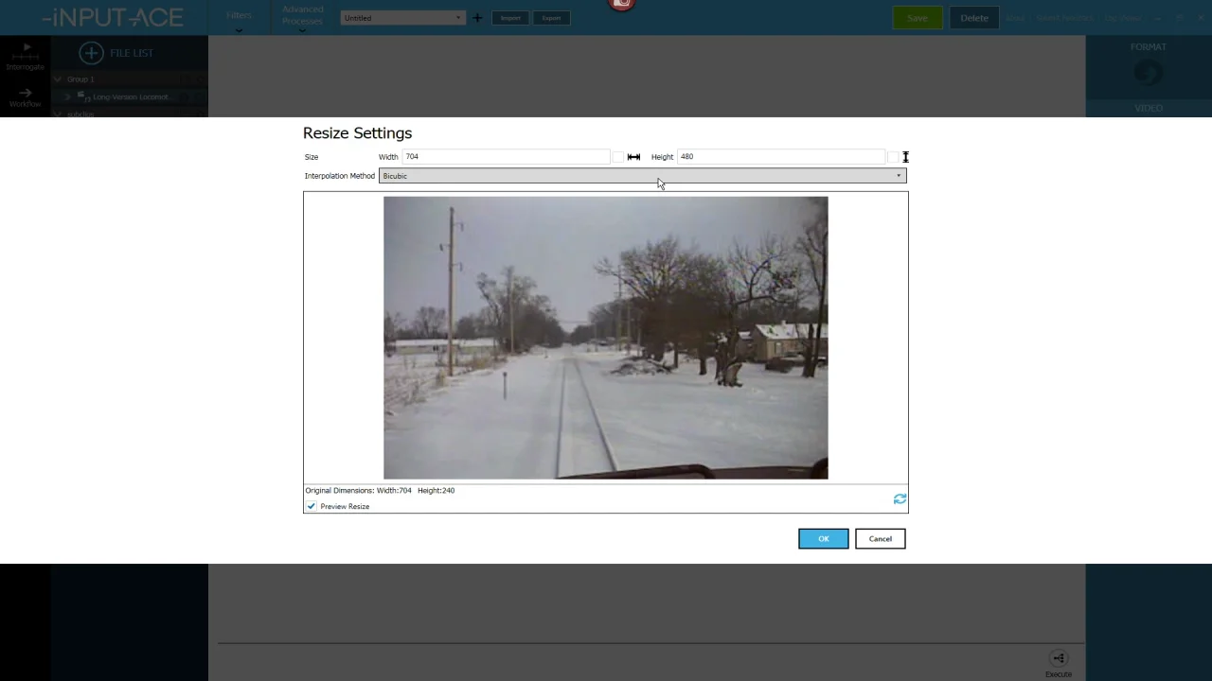Click the Resize Settings title
This screenshot has height=681, width=1212.
pyautogui.click(x=357, y=133)
